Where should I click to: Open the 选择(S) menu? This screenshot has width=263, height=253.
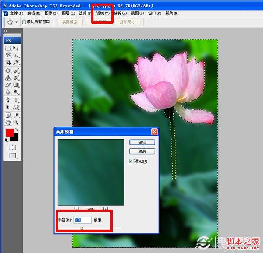pyautogui.click(x=85, y=13)
